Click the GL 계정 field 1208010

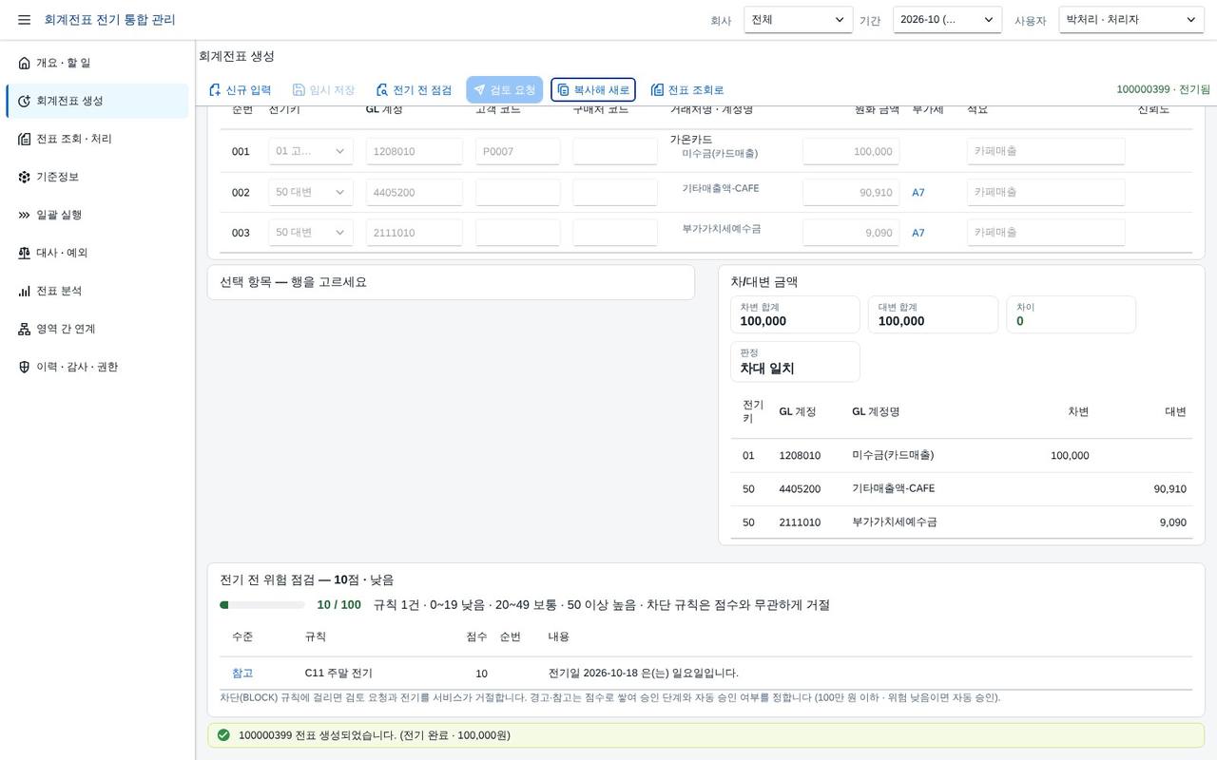[415, 151]
